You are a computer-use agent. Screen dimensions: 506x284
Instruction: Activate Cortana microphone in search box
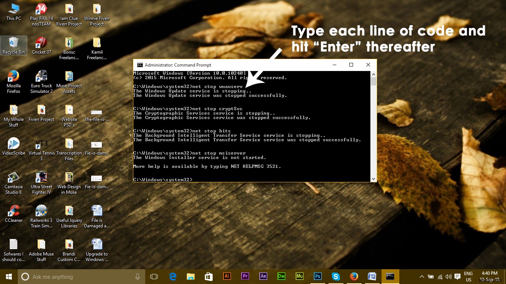137,277
